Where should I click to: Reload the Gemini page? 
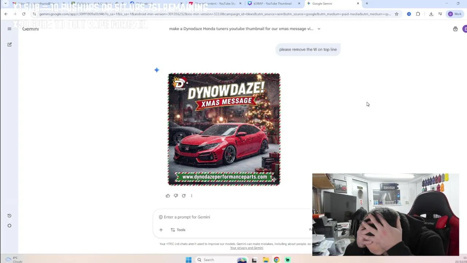tap(24, 14)
